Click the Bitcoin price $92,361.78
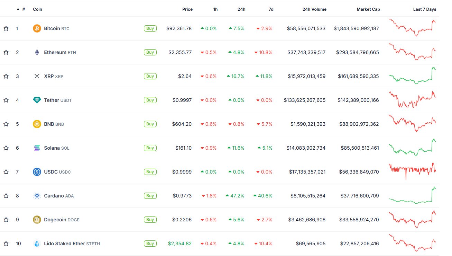This screenshot has height=256, width=452. pos(179,28)
